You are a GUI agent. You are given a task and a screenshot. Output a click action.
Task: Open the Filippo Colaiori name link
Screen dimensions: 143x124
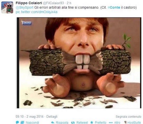29,3
